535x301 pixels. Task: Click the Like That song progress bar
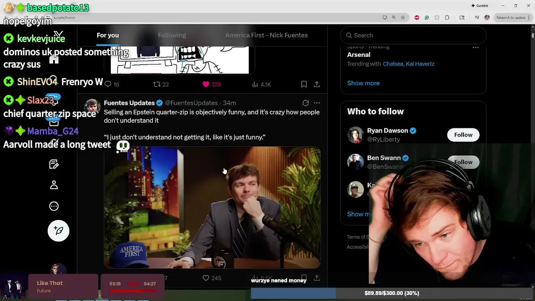tap(132, 291)
